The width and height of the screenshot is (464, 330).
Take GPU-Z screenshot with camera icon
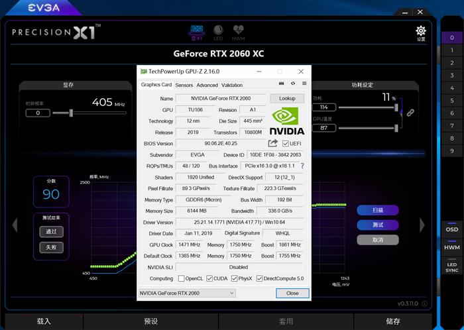tap(282, 83)
